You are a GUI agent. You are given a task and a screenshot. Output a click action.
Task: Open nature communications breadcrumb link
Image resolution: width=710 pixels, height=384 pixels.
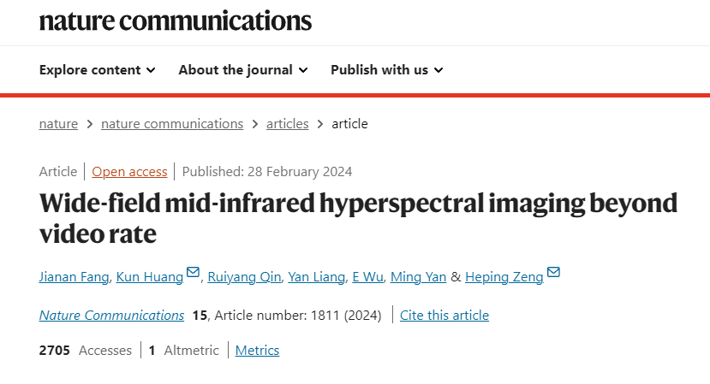(x=172, y=124)
